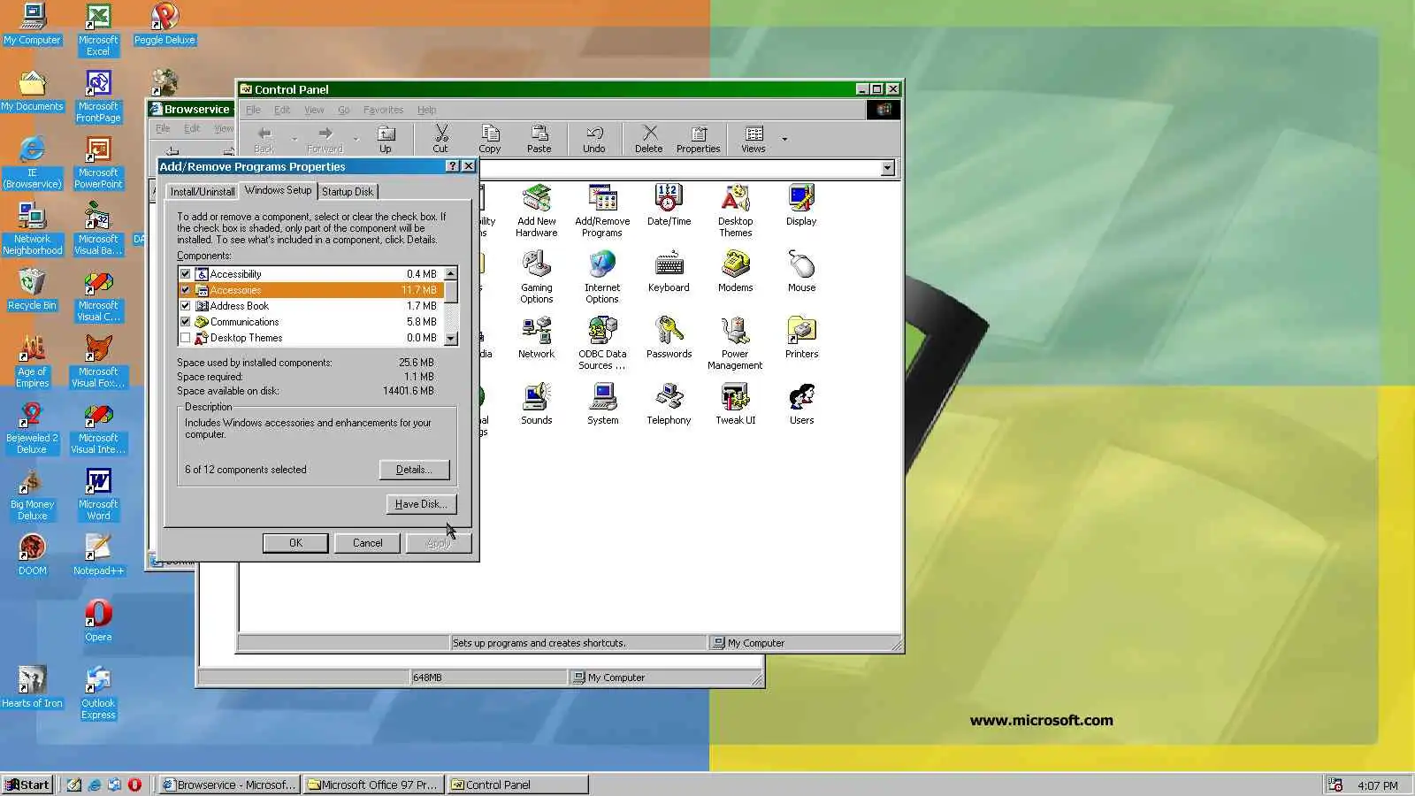This screenshot has height=796, width=1415.
Task: Click the dialog's question mark help button
Action: click(453, 166)
